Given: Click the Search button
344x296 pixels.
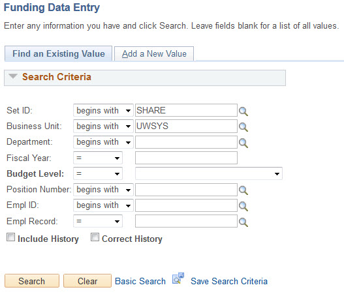Looking at the screenshot, I should point(32,281).
